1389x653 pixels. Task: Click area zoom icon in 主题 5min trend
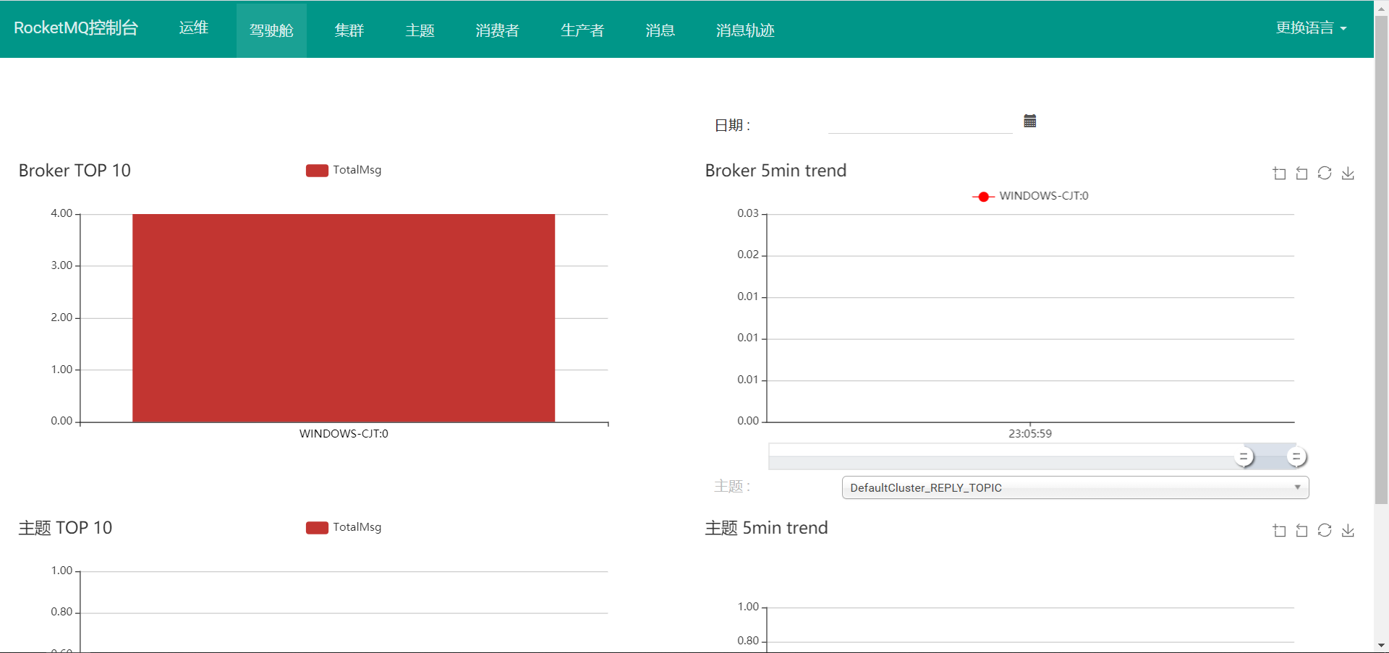pyautogui.click(x=1279, y=531)
